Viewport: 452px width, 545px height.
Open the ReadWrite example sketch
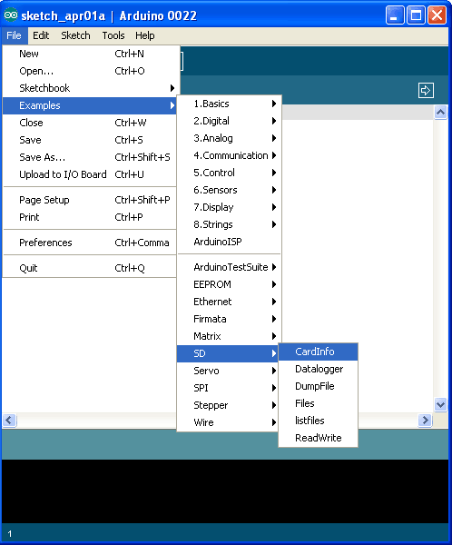[x=318, y=438]
